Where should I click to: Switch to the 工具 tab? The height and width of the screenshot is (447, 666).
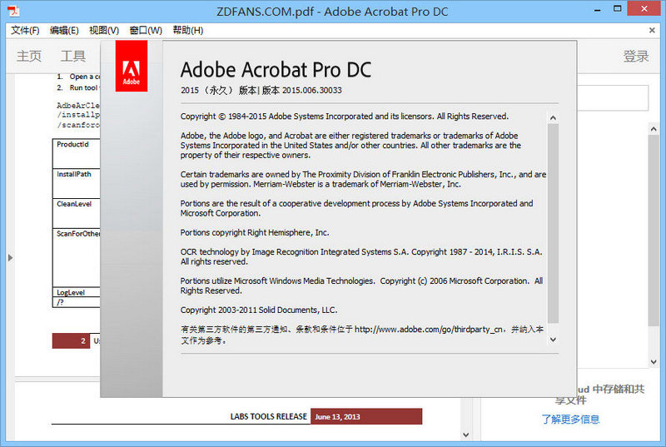pyautogui.click(x=73, y=57)
